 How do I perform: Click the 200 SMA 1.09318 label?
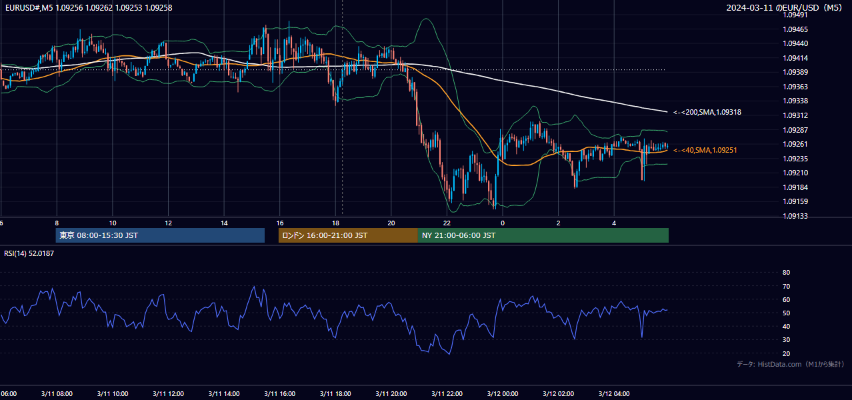(707, 113)
